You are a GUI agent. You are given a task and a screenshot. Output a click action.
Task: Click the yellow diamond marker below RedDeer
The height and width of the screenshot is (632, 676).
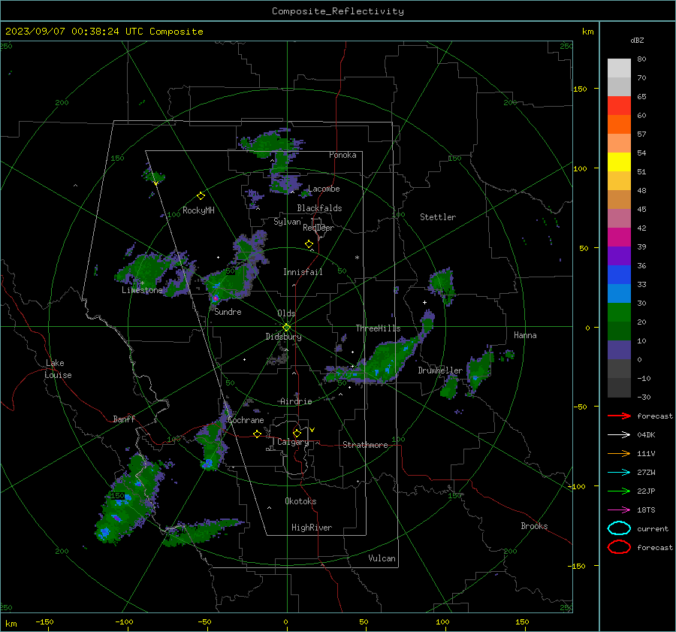click(x=309, y=244)
